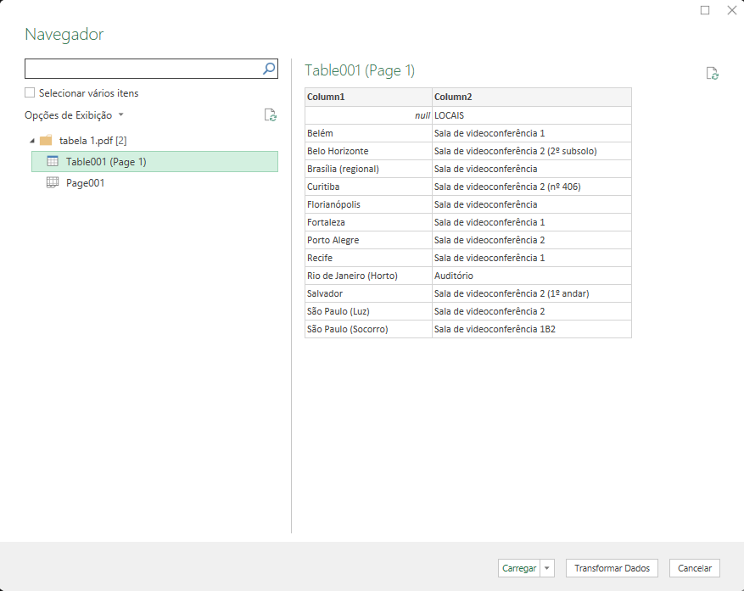Click Sala de videoconferência 1B2 cell
Screen dimensions: 744x591
coord(531,329)
